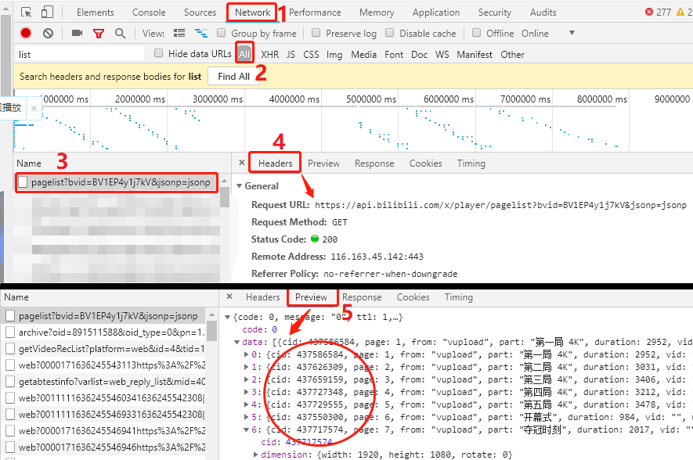Click the Name column header in lower pane

click(16, 297)
